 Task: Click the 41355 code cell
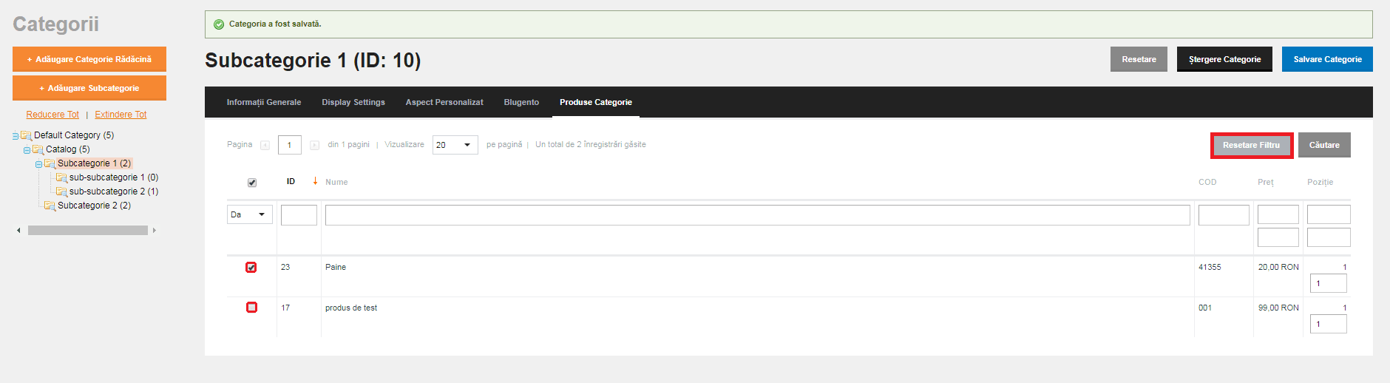1210,267
